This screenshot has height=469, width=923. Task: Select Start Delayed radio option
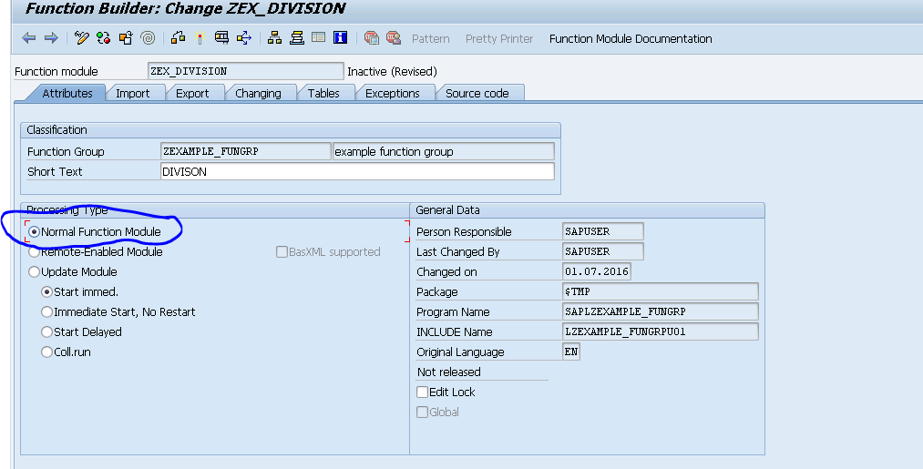(x=47, y=331)
